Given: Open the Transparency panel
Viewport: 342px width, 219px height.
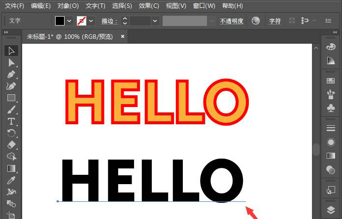Looking at the screenshot, I should pyautogui.click(x=331, y=170).
